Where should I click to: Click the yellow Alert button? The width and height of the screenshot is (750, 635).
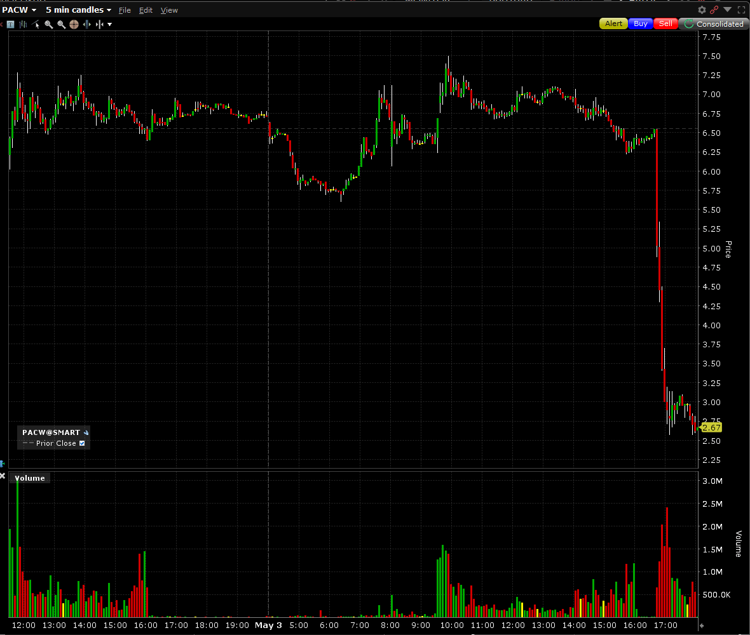coord(612,23)
